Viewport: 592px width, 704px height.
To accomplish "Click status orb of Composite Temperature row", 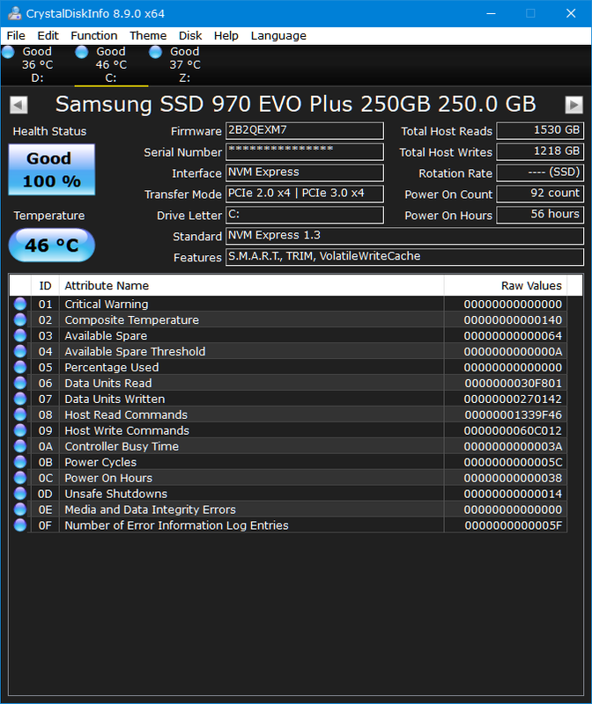I will (x=20, y=319).
